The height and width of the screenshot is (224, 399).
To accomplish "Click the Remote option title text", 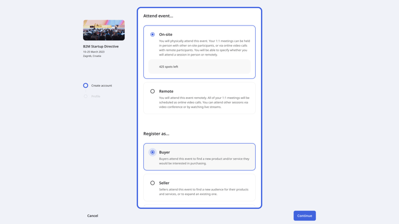I will [x=166, y=91].
